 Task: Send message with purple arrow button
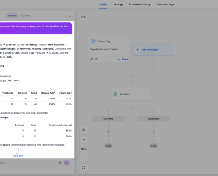[67, 163]
